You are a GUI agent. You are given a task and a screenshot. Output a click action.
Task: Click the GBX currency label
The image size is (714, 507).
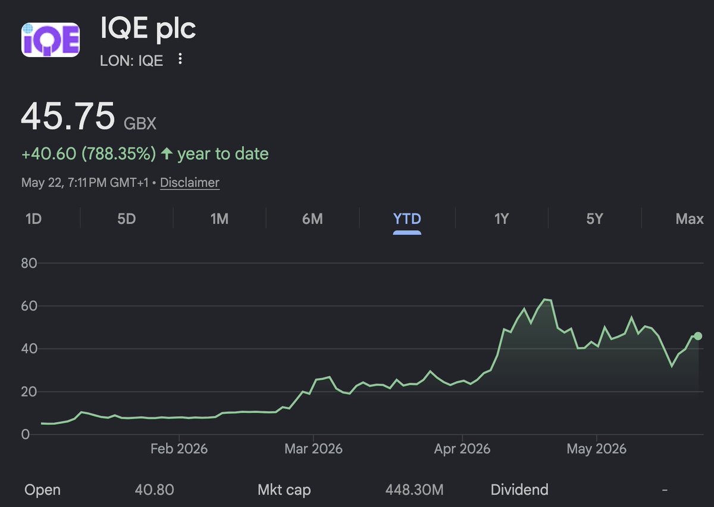140,124
